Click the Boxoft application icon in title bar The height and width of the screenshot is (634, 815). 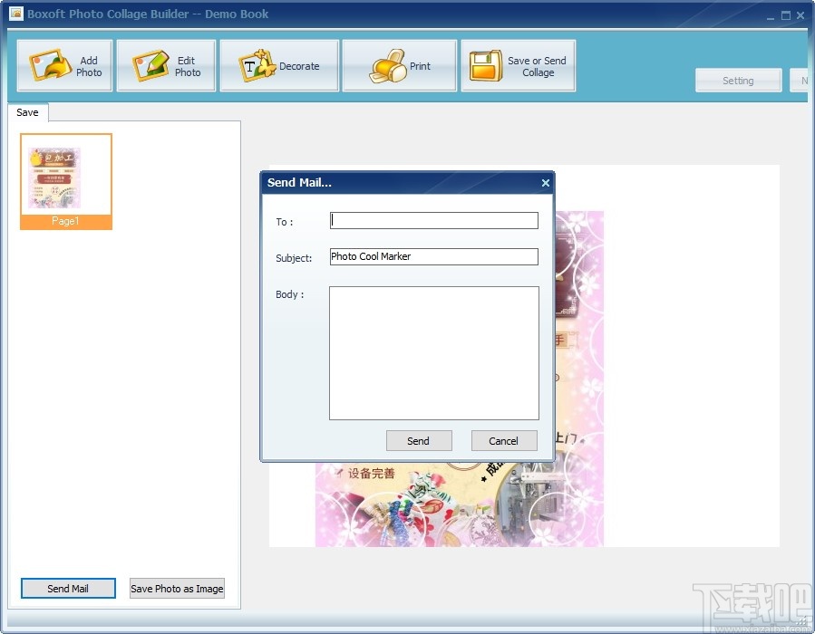[x=15, y=14]
